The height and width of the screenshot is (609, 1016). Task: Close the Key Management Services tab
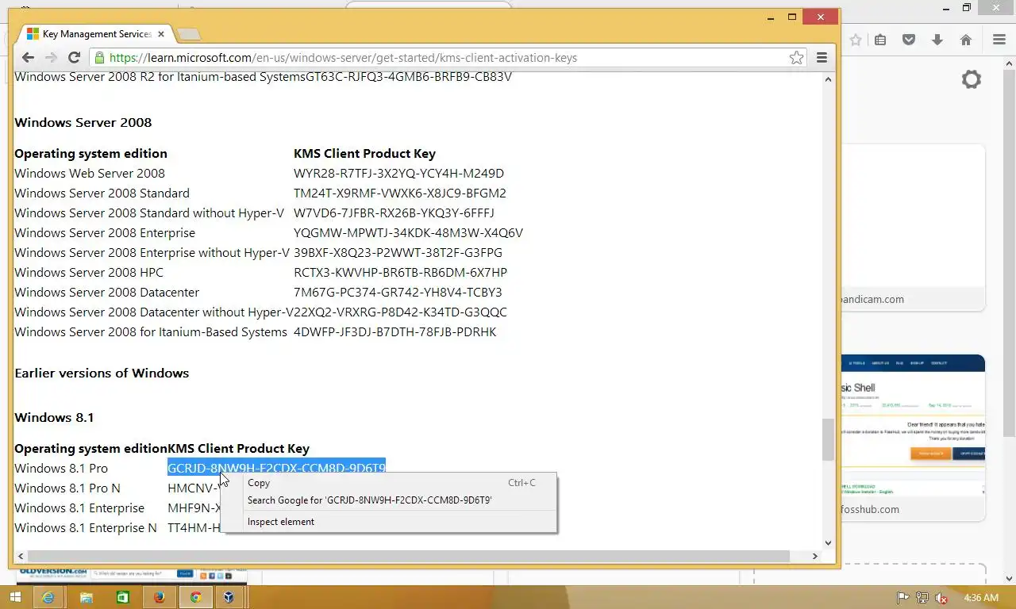click(161, 34)
